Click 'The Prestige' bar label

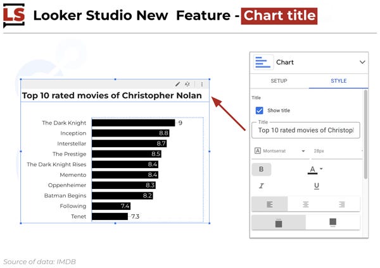tap(69, 154)
